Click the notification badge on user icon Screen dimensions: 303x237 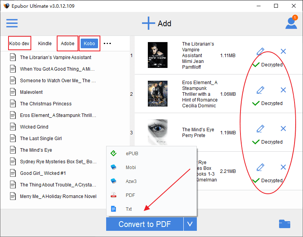(x=295, y=18)
